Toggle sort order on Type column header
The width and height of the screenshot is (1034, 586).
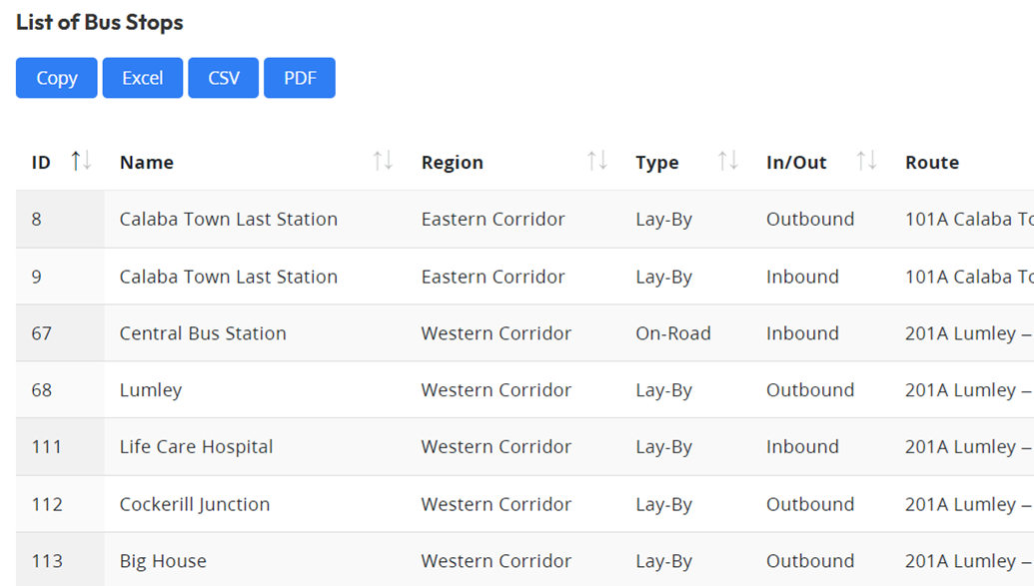click(657, 162)
